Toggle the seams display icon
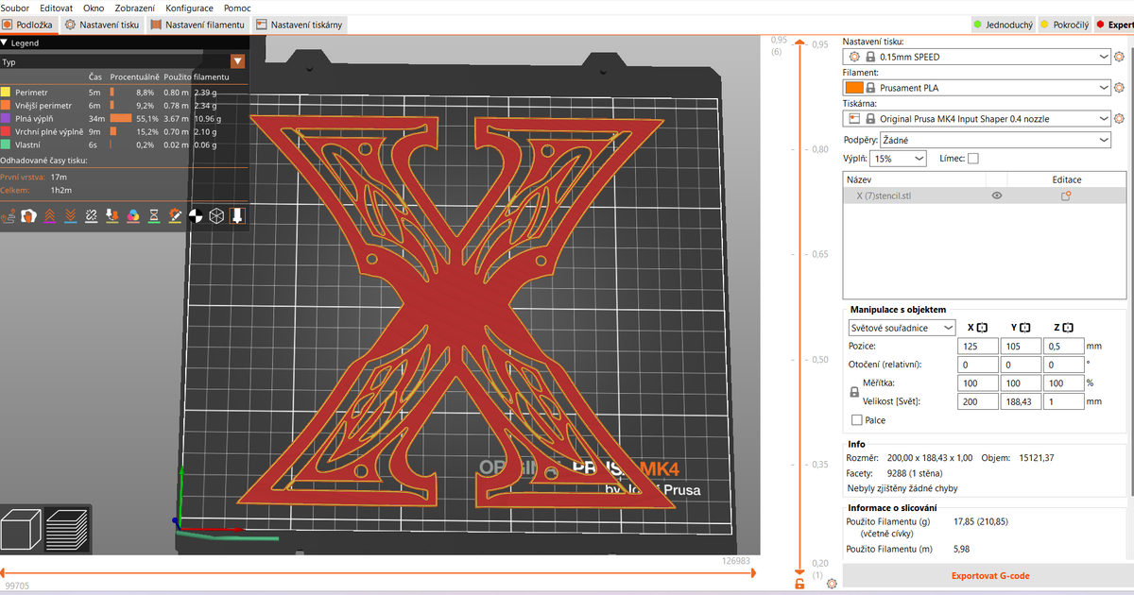 [x=90, y=215]
